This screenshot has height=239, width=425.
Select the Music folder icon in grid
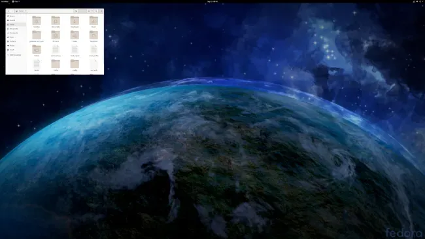coord(93,21)
